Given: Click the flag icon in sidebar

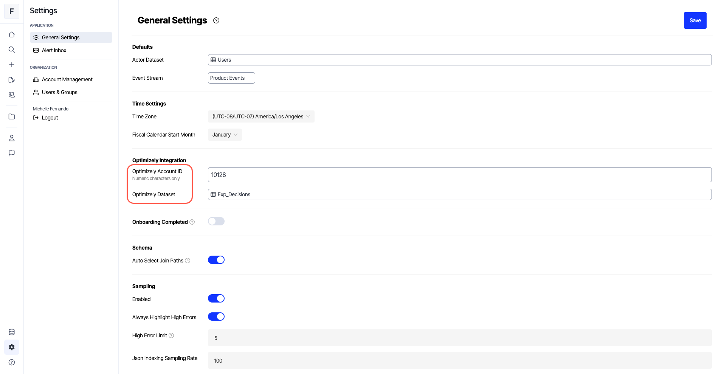Looking at the screenshot, I should (12, 153).
